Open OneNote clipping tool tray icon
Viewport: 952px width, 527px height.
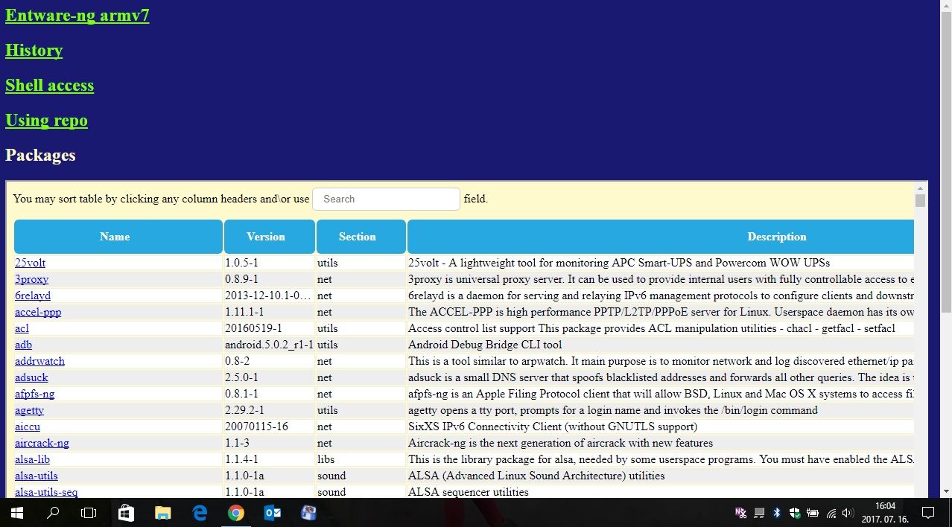pos(740,513)
